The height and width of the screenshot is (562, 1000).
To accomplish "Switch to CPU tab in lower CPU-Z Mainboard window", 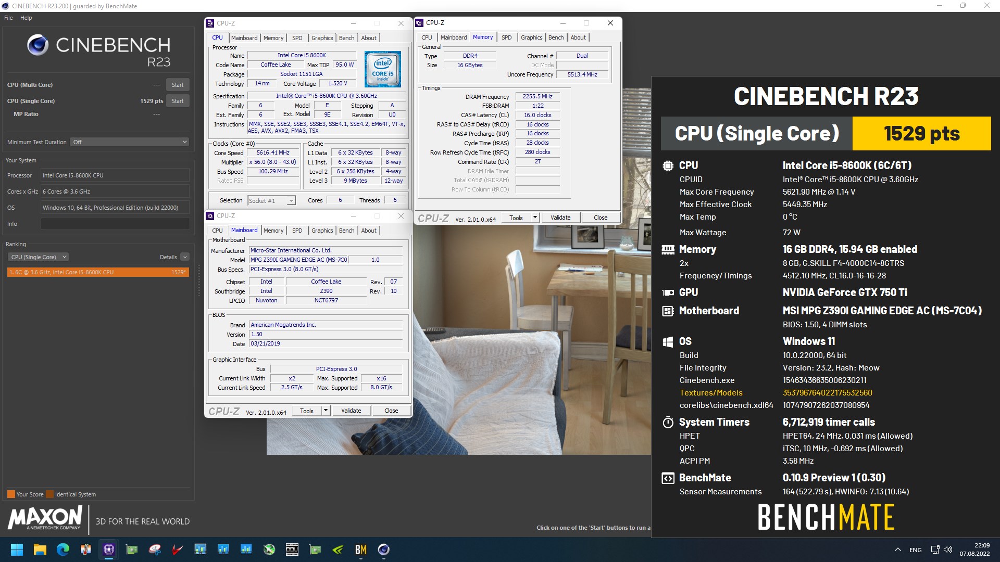I will pos(217,231).
